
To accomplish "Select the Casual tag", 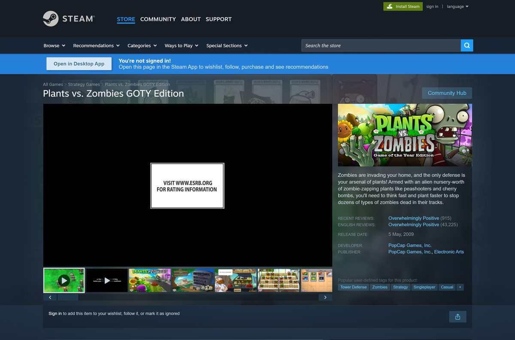I will click(x=447, y=287).
